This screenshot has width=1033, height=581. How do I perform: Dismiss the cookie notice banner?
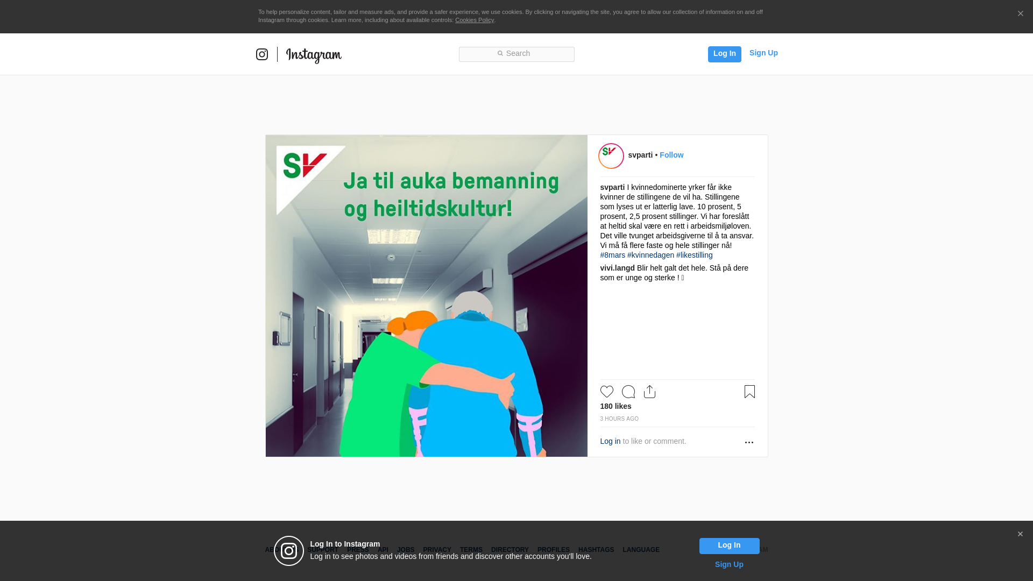click(1020, 14)
